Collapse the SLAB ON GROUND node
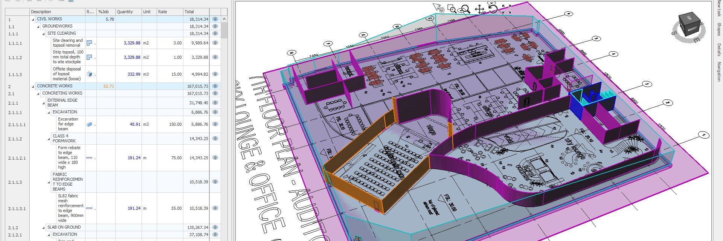Viewport: 723px width, 241px height. [43, 227]
